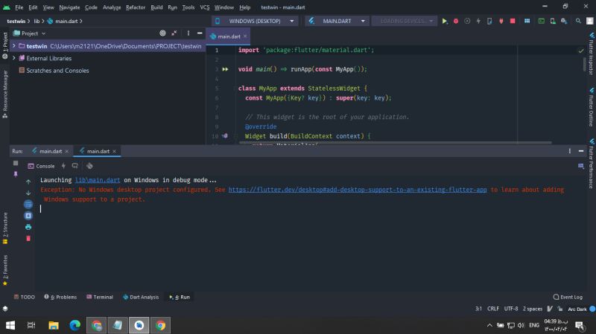The image size is (596, 334).
Task: Open Dart Analysis tool window
Action: pos(141,297)
